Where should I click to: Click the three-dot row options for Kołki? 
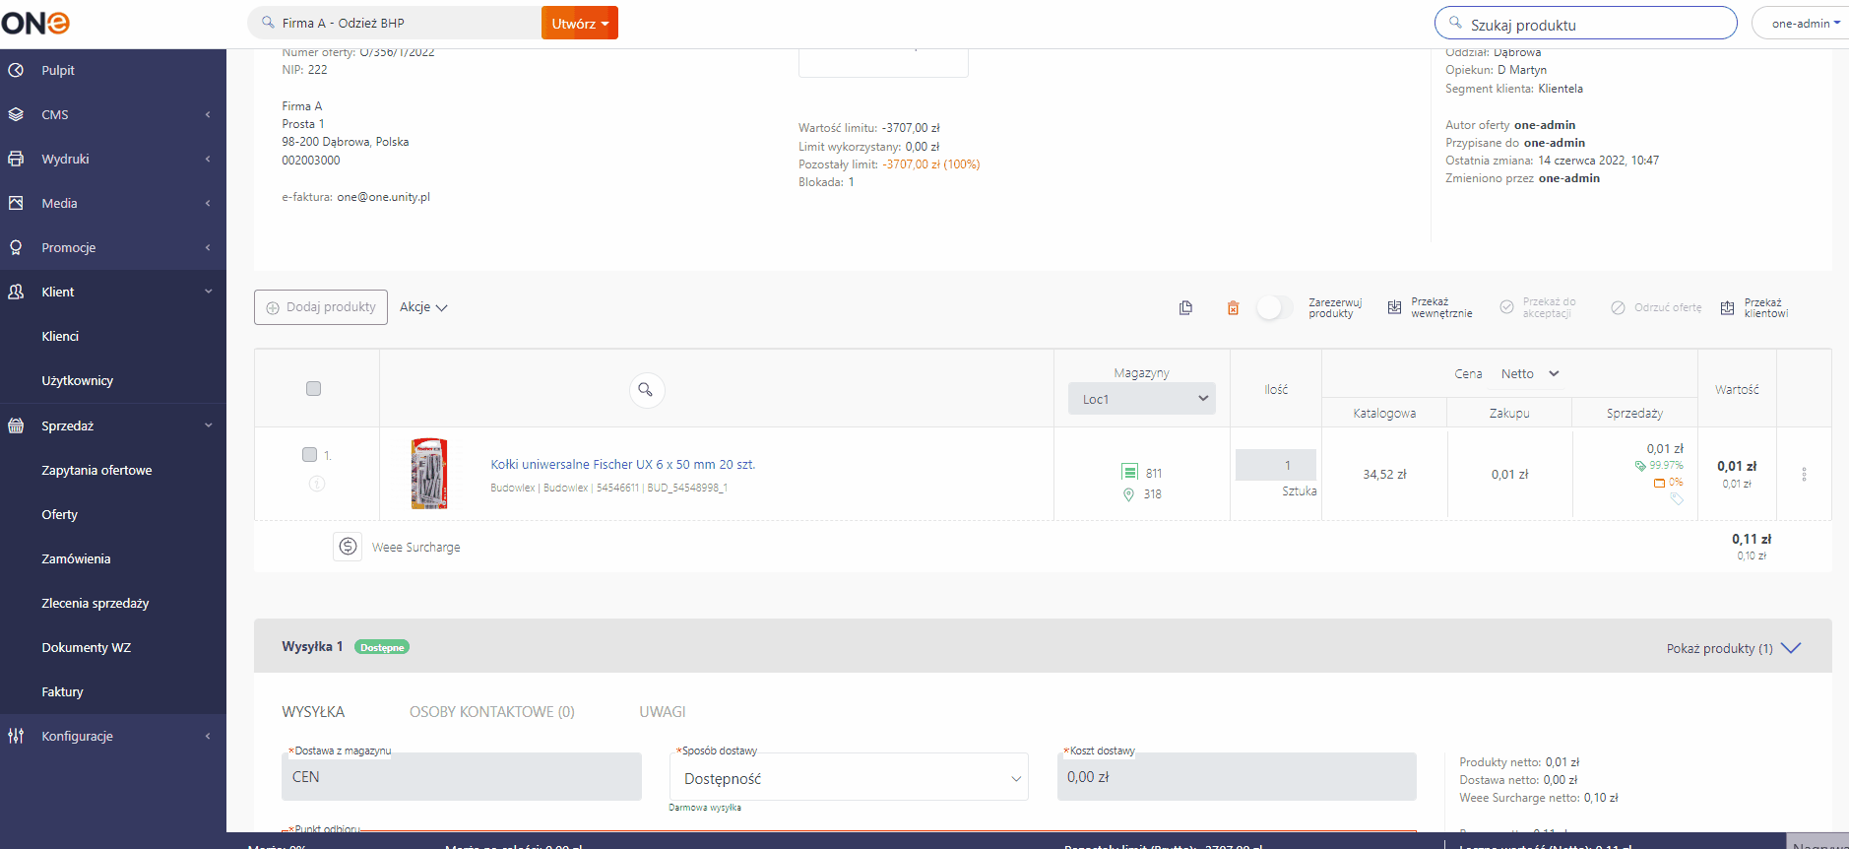pos(1804,474)
